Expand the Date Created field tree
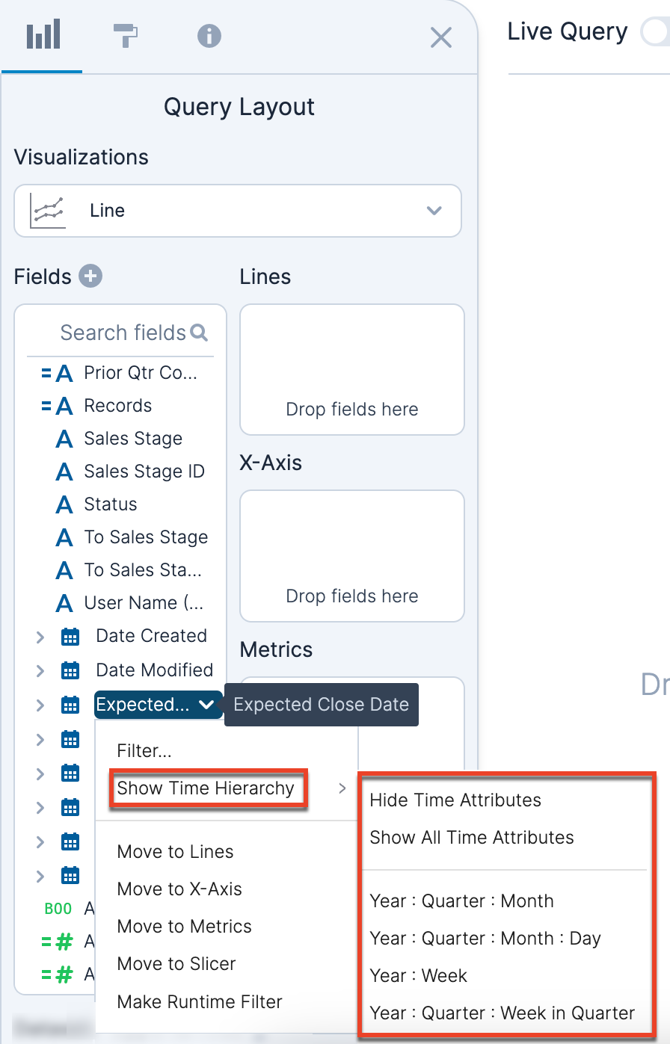This screenshot has width=670, height=1044. tap(40, 637)
